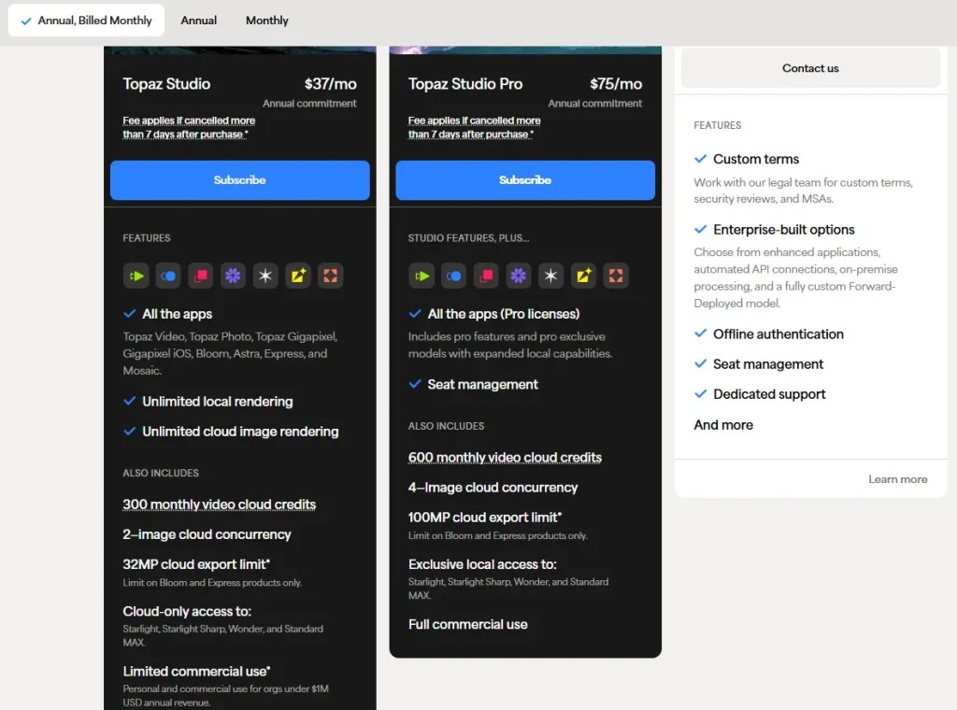Click the green video icon in Studio Pro card

(x=421, y=276)
